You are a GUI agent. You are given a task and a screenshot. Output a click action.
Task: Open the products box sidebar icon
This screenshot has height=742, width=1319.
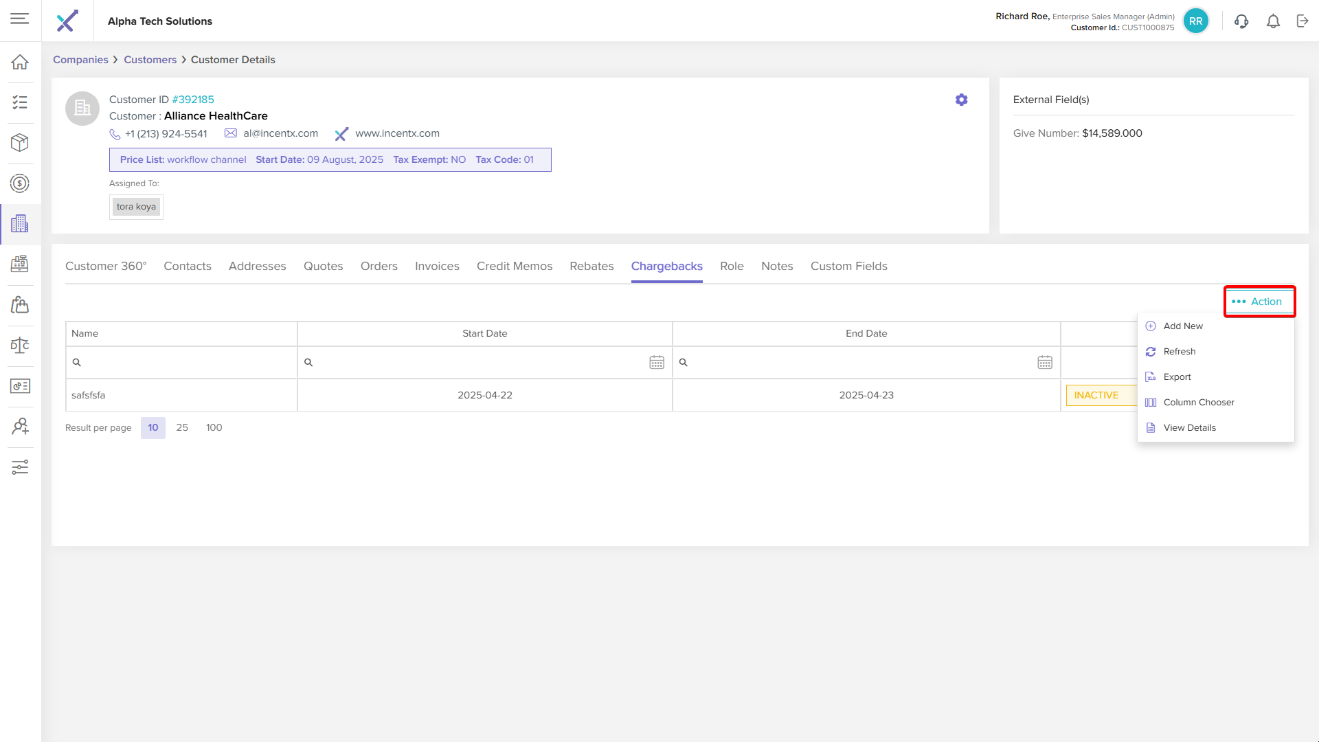tap(20, 142)
